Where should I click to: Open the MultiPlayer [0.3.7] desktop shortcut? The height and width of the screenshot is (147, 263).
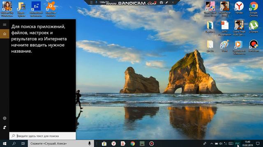(x=225, y=9)
